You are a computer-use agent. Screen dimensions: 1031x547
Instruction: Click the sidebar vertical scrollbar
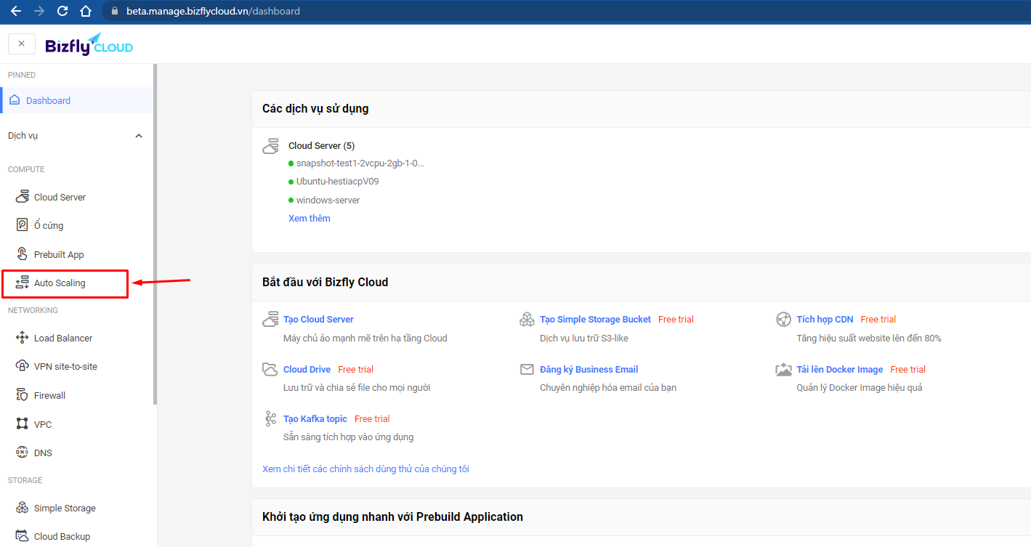[x=155, y=234]
